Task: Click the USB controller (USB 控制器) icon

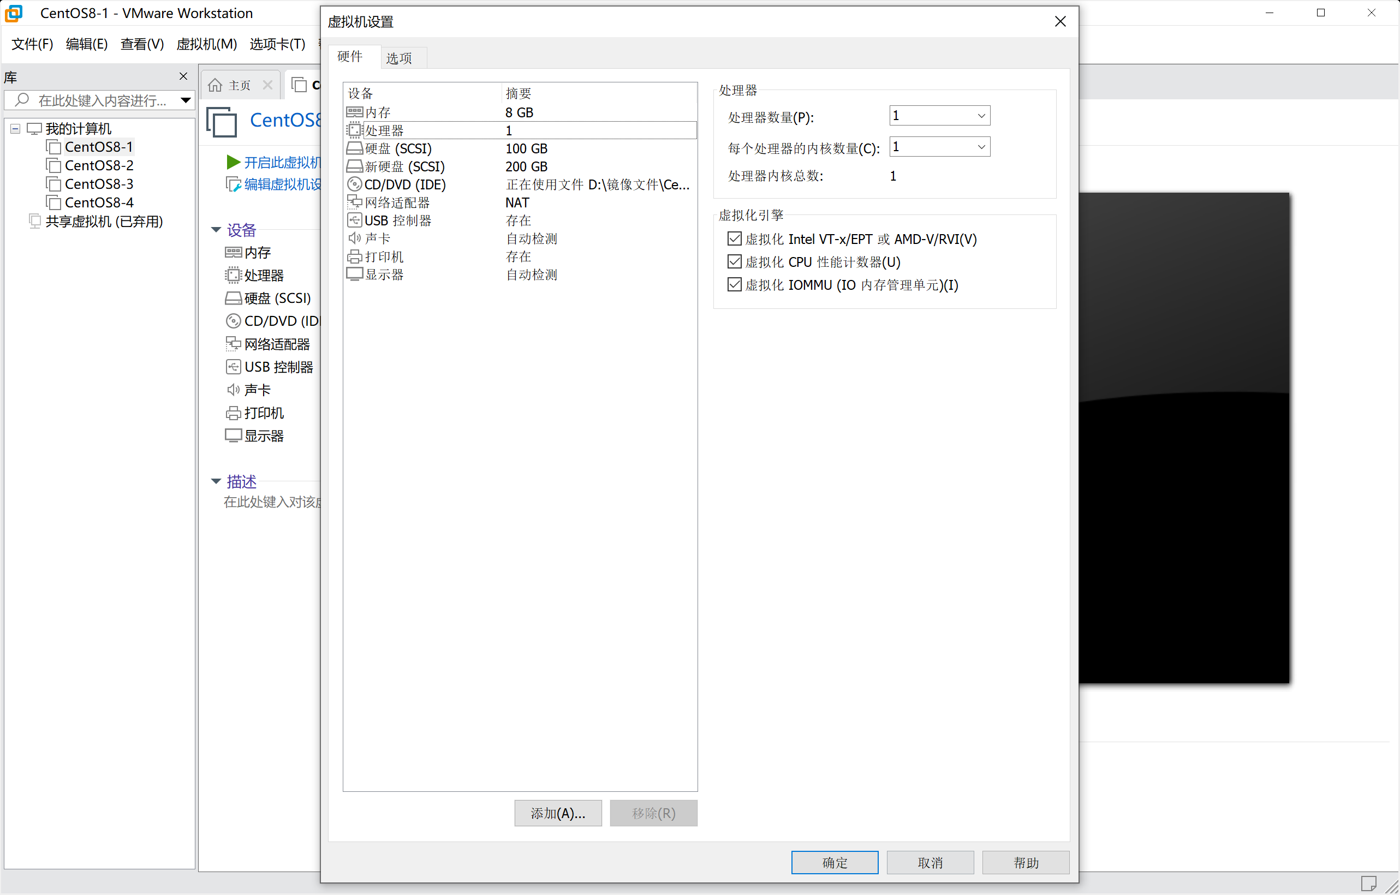Action: tap(354, 220)
